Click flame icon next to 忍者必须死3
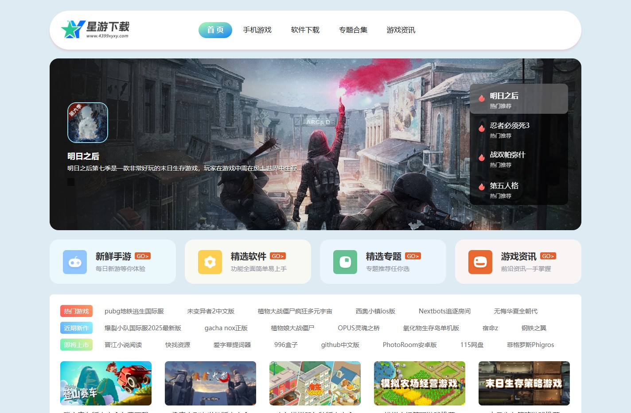Image resolution: width=631 pixels, height=413 pixels. [482, 128]
